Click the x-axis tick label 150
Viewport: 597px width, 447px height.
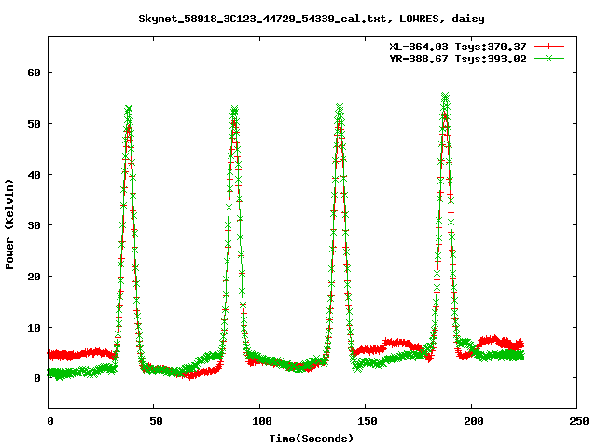(368, 421)
